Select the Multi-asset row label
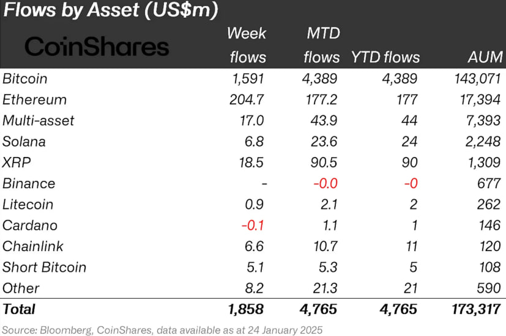 [x=38, y=120]
